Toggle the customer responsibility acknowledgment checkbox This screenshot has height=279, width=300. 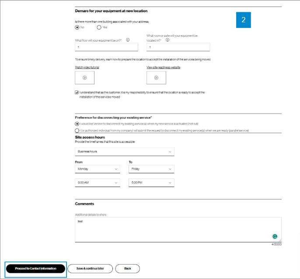pyautogui.click(x=77, y=92)
